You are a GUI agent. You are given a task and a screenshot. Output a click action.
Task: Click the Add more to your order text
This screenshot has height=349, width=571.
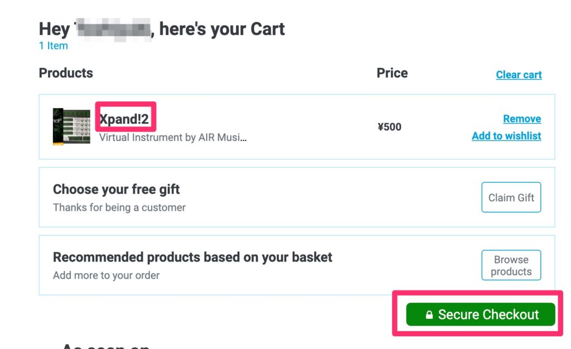coord(105,275)
